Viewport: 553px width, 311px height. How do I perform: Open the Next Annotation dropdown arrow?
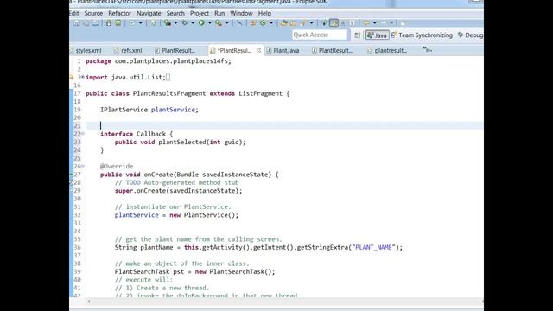[374, 23]
